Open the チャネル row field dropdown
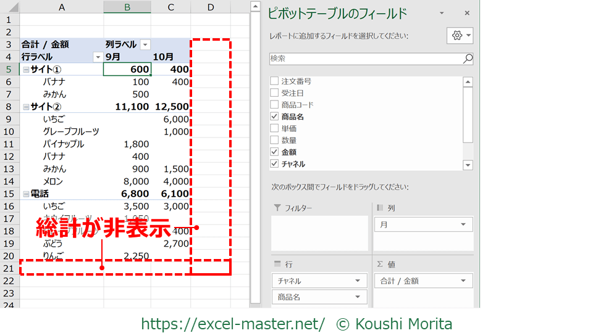Viewport: 593px width, 333px height. click(x=357, y=281)
